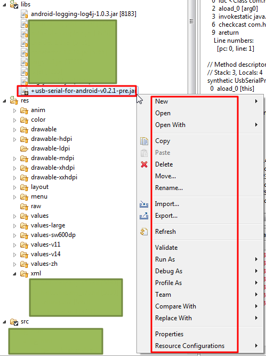Open the New submenu
The width and height of the screenshot is (266, 356).
(x=201, y=101)
